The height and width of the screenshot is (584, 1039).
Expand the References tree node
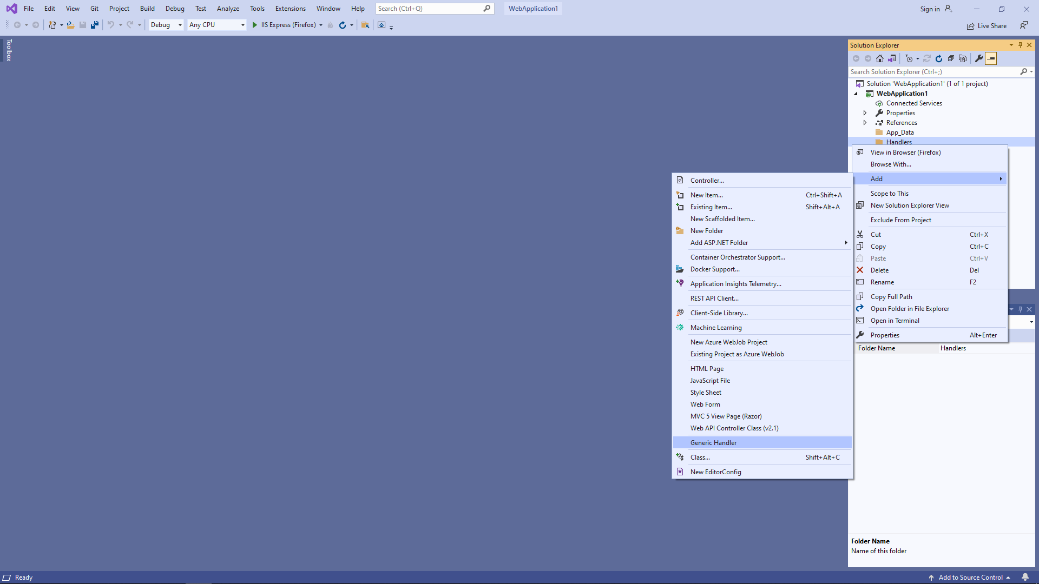865,123
